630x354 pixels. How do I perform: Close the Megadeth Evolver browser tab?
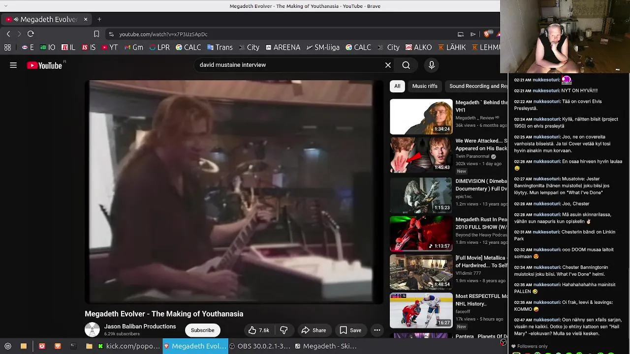pyautogui.click(x=86, y=19)
